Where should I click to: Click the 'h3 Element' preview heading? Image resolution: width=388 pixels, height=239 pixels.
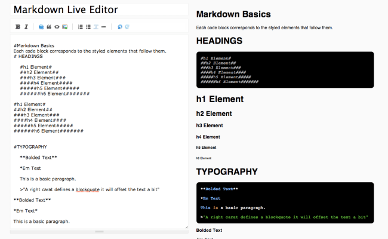point(210,125)
